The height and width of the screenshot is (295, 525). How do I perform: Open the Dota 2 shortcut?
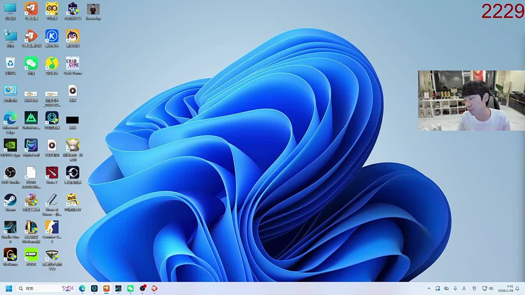pos(52,173)
